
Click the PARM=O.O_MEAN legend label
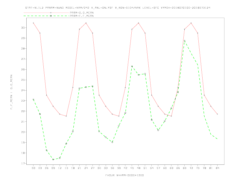(x=82, y=13)
